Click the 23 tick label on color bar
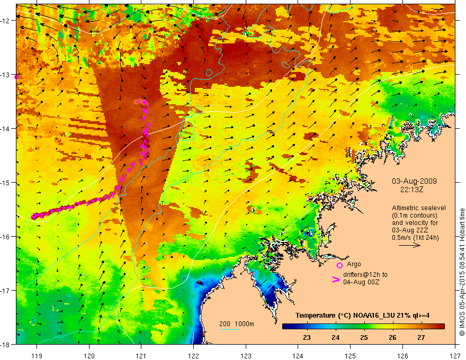 coord(307,337)
